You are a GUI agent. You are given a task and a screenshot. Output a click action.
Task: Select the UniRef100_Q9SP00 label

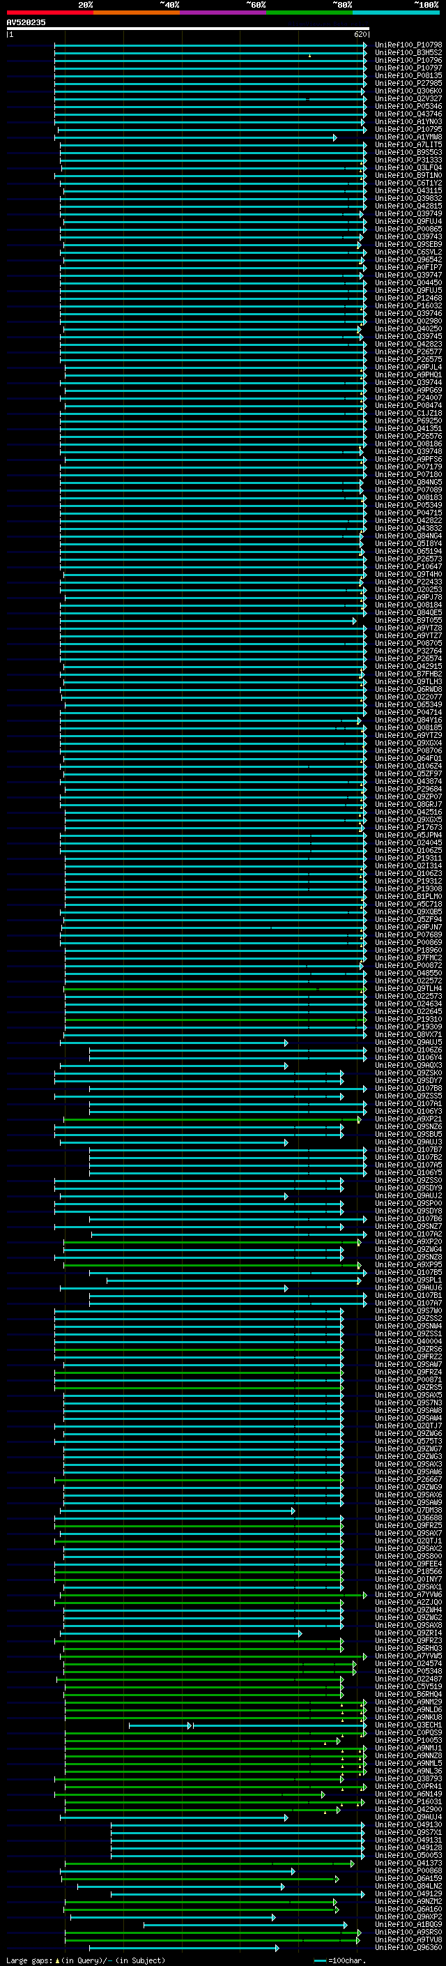click(x=408, y=1204)
